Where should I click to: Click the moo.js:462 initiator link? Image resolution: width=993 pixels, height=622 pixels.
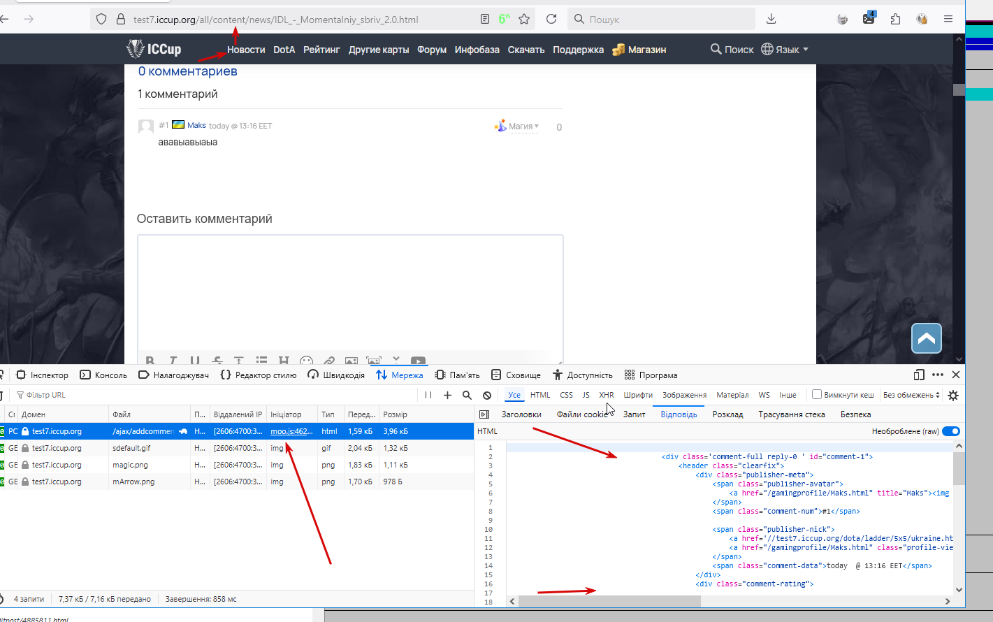291,431
